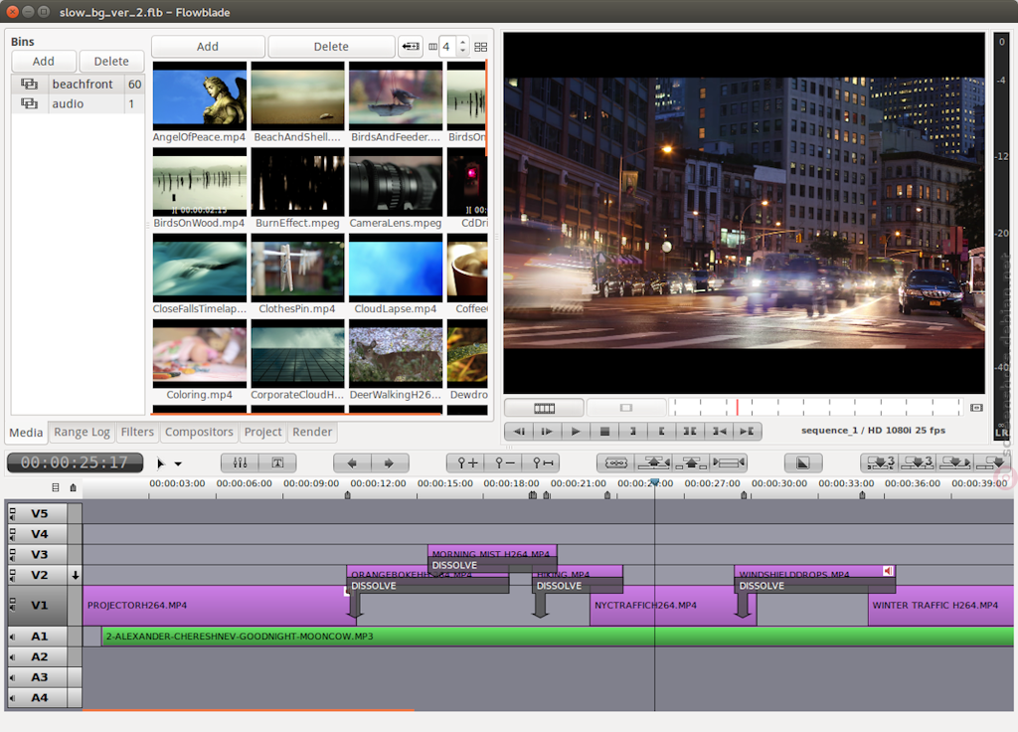Zoom out the timeline

point(504,462)
